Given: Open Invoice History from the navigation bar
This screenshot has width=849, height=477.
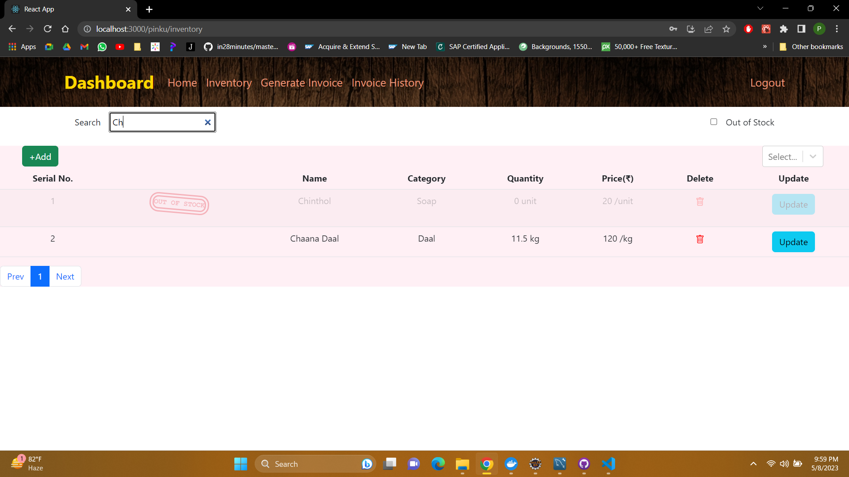Looking at the screenshot, I should (x=387, y=83).
